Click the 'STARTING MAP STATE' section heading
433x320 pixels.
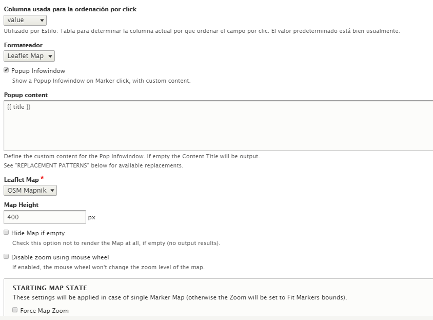pos(50,288)
